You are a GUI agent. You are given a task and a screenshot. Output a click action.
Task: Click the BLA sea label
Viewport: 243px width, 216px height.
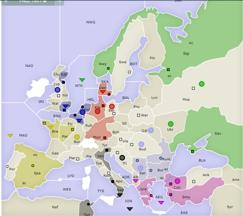coord(202,160)
